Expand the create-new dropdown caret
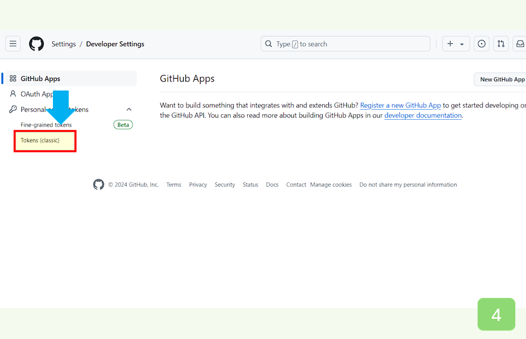The image size is (526, 339). 462,44
